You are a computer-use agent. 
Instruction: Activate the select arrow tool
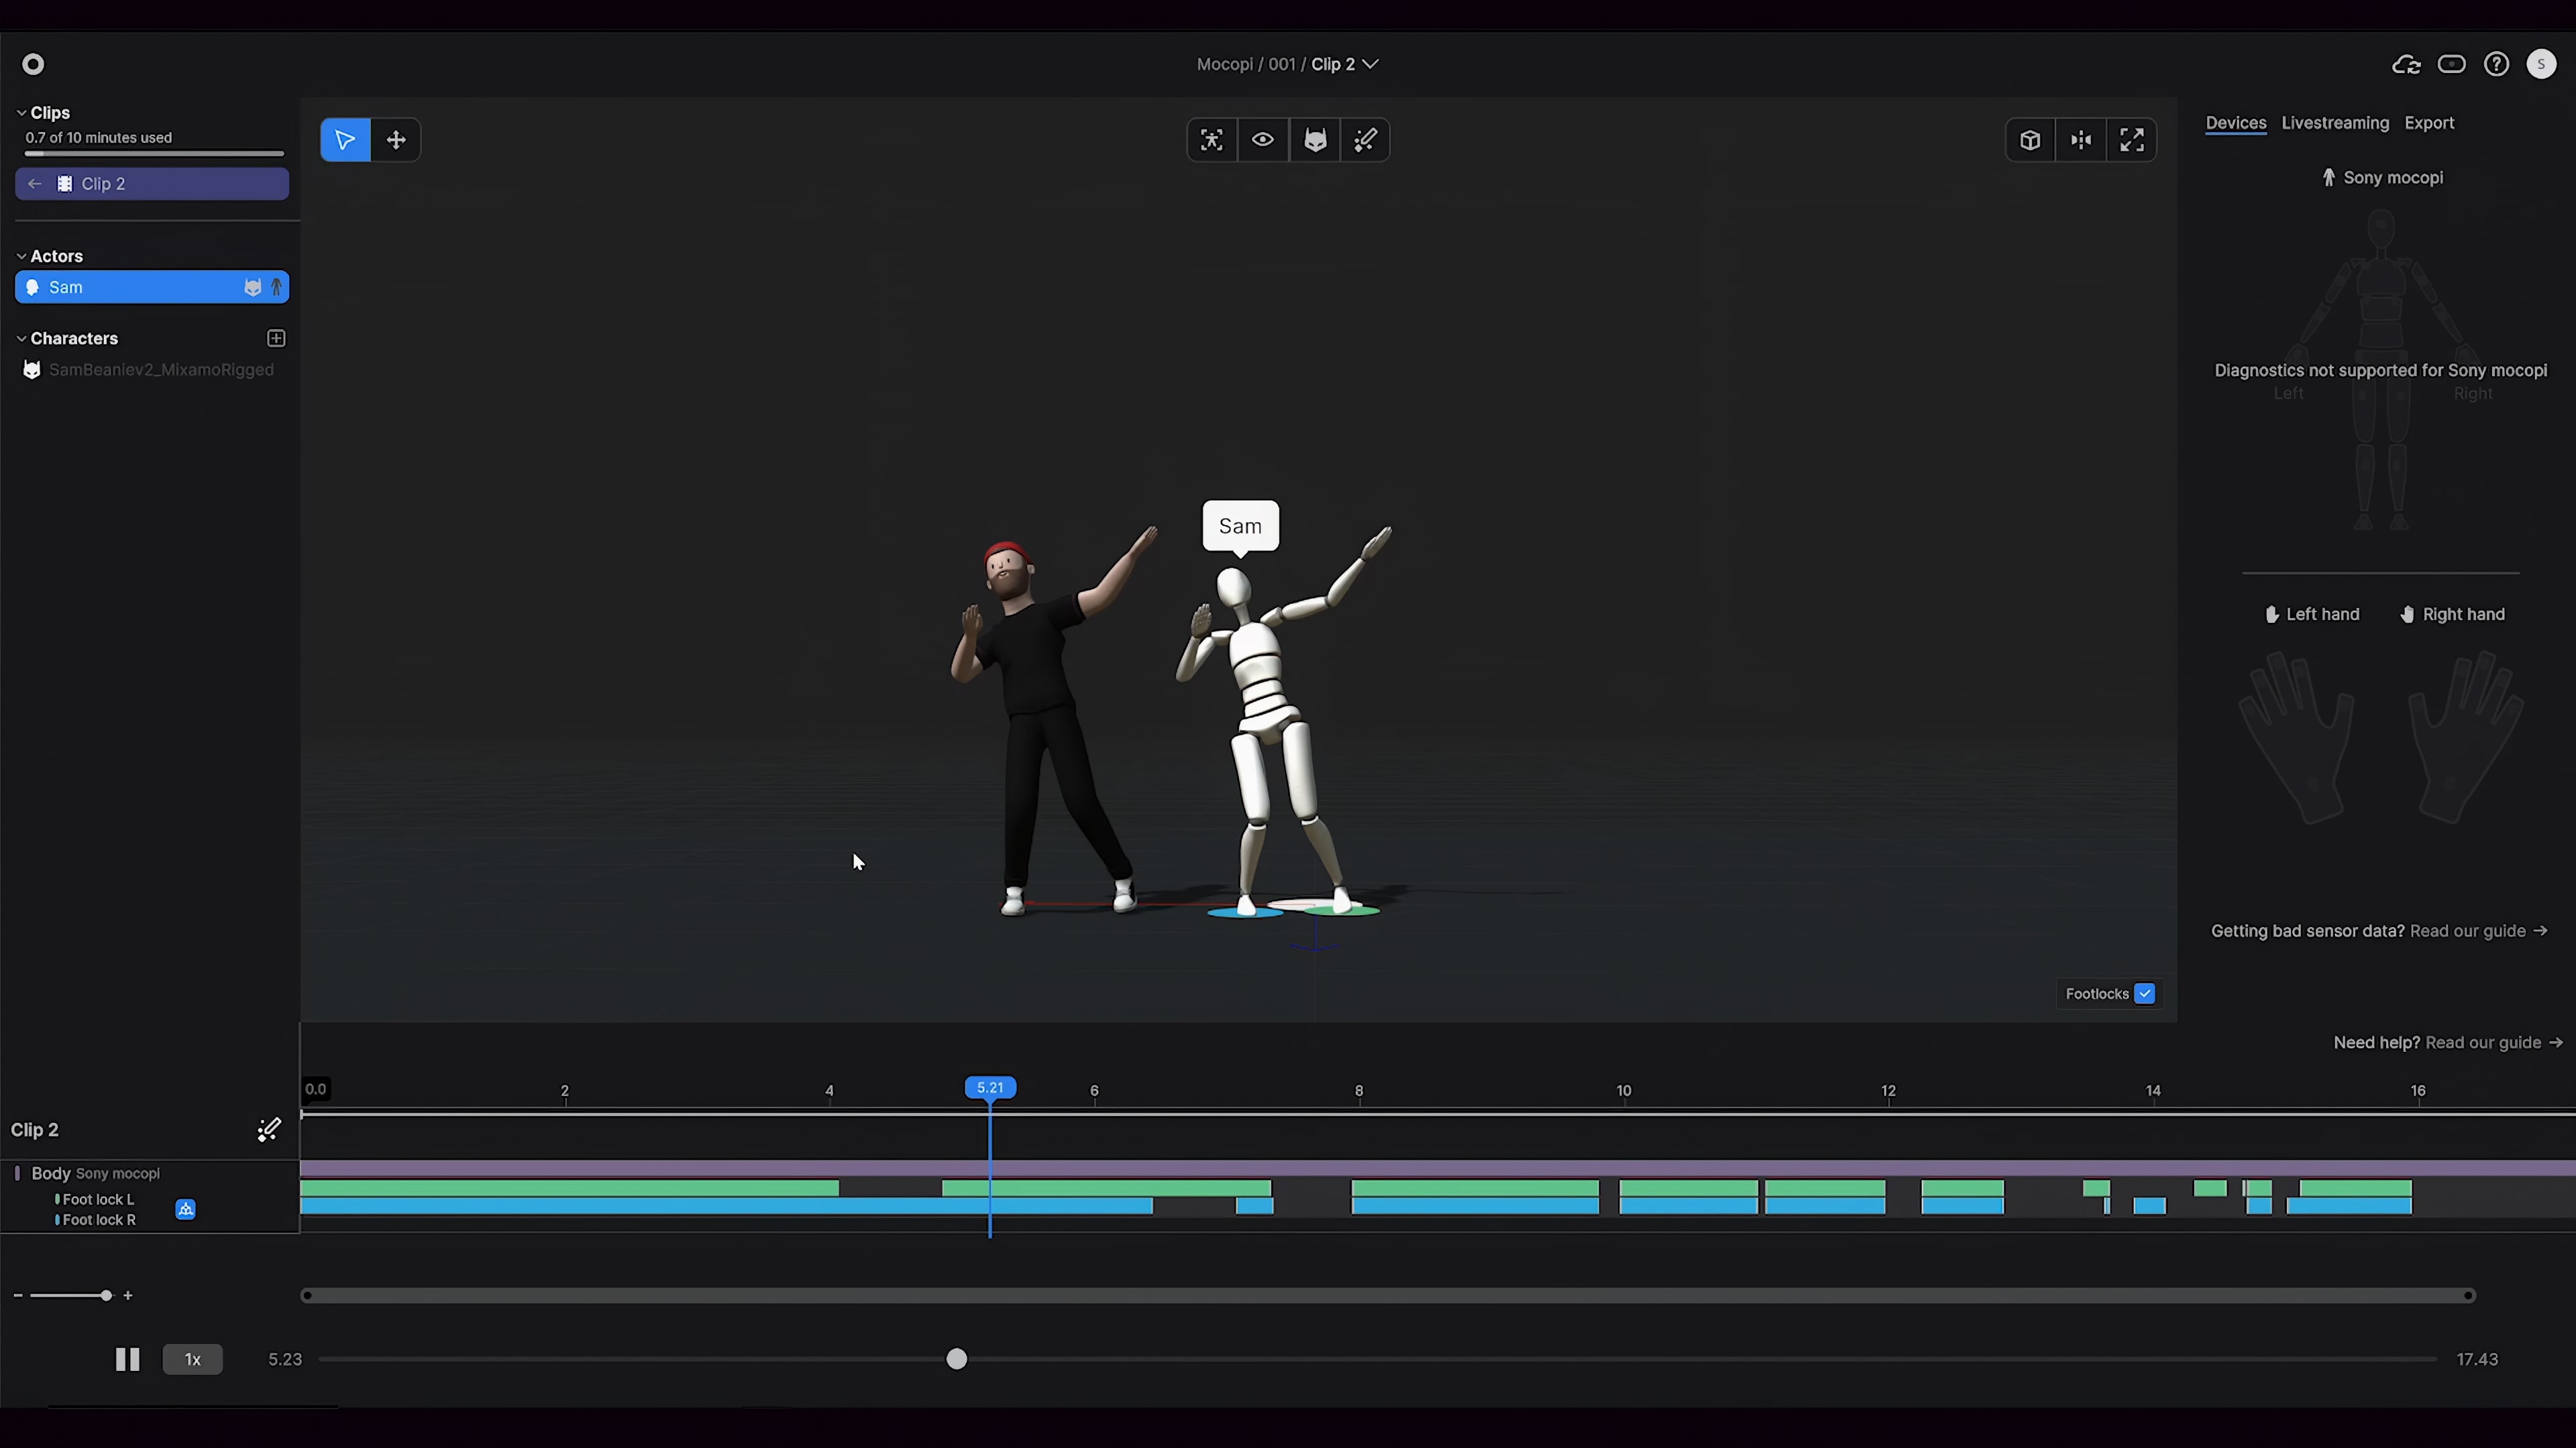pos(345,140)
